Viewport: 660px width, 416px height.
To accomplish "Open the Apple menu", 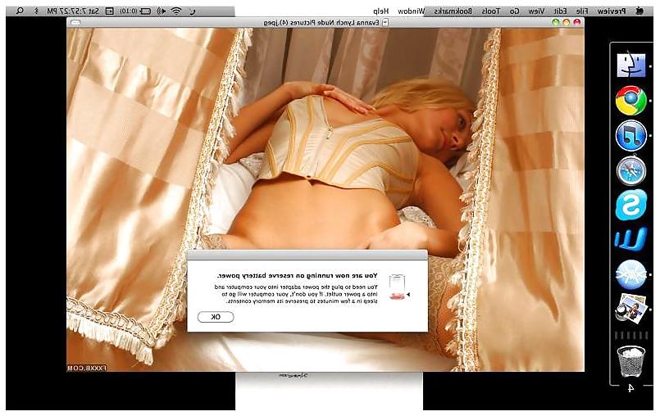I will pos(640,11).
